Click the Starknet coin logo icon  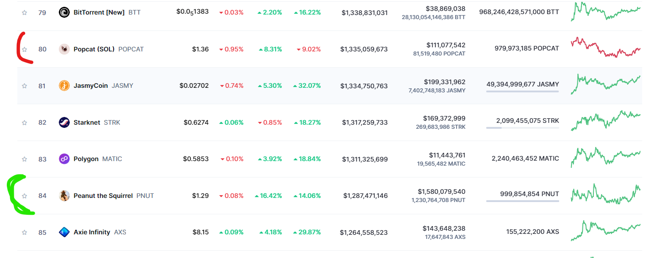64,122
